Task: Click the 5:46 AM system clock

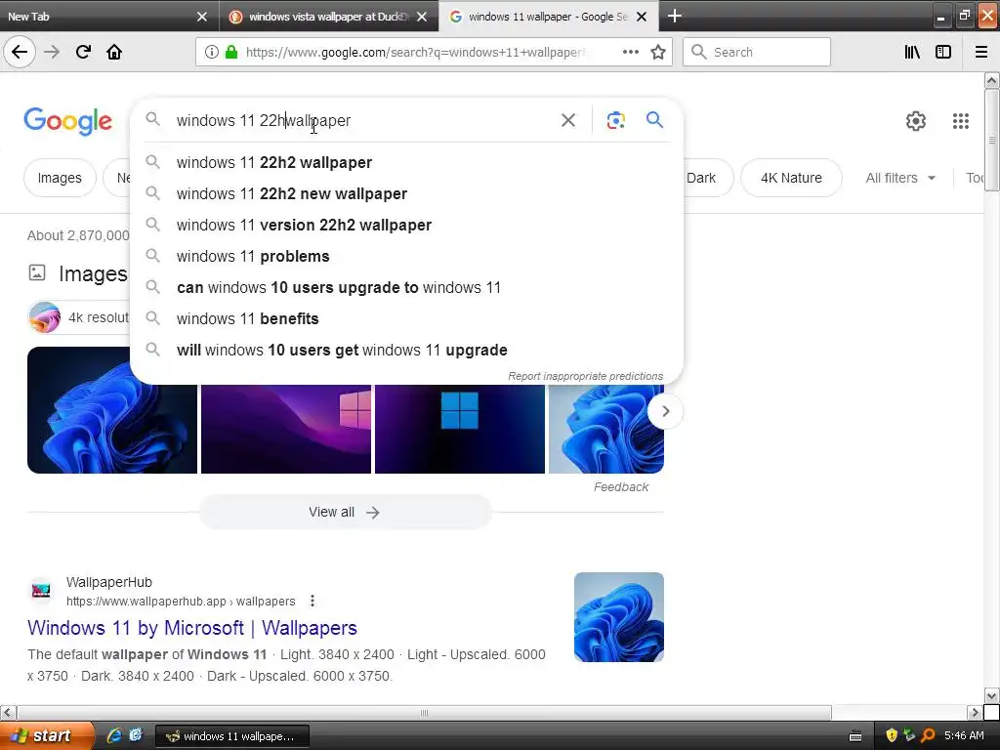Action: click(x=964, y=735)
